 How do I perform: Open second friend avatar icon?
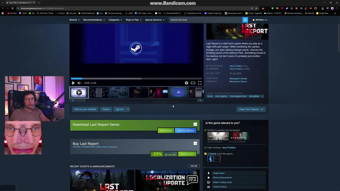(x=218, y=159)
